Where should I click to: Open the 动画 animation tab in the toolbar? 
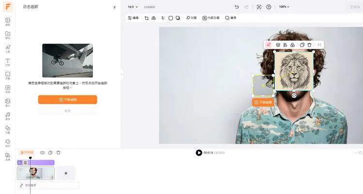[191, 18]
